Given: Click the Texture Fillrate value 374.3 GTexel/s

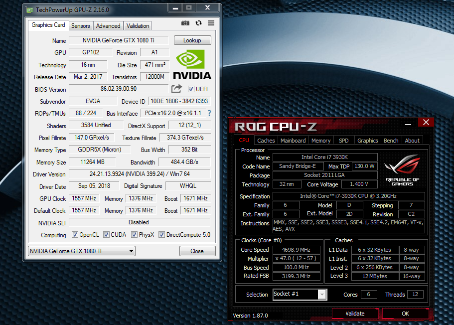Looking at the screenshot, I should pos(185,137).
